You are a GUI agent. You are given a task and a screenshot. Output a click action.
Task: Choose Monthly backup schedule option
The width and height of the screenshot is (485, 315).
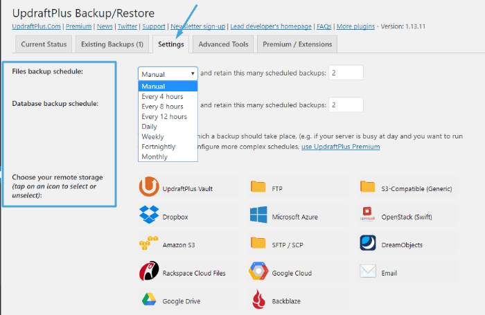tap(168, 156)
